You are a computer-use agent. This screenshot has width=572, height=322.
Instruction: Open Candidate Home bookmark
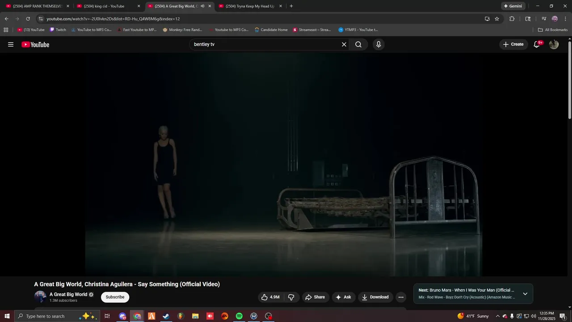[x=271, y=30]
